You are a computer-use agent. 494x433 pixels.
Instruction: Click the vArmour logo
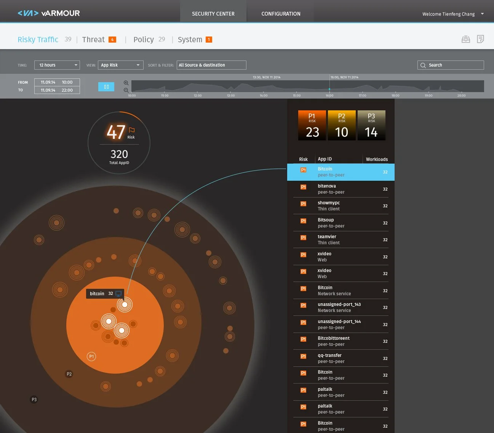point(49,13)
